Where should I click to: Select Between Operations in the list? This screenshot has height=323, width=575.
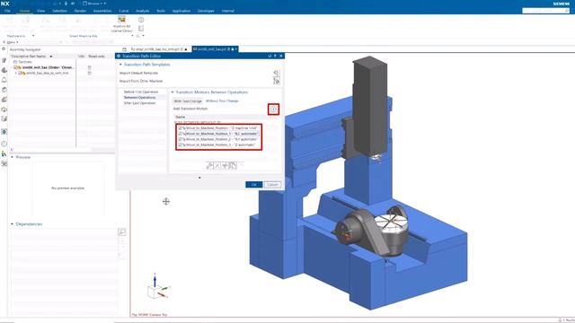[x=141, y=98]
